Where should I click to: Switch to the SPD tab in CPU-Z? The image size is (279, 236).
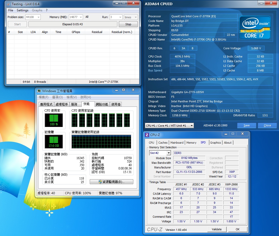click(203, 142)
